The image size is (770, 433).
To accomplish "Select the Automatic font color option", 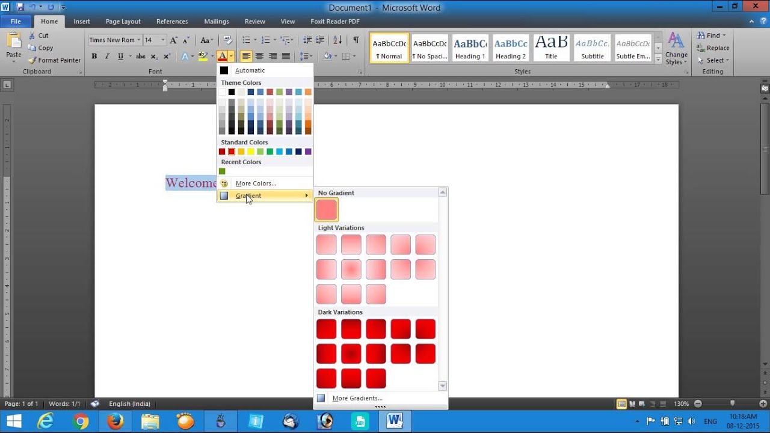I will [x=265, y=70].
